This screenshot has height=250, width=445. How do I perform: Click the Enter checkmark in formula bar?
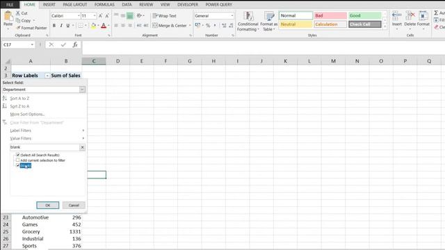coord(63,44)
